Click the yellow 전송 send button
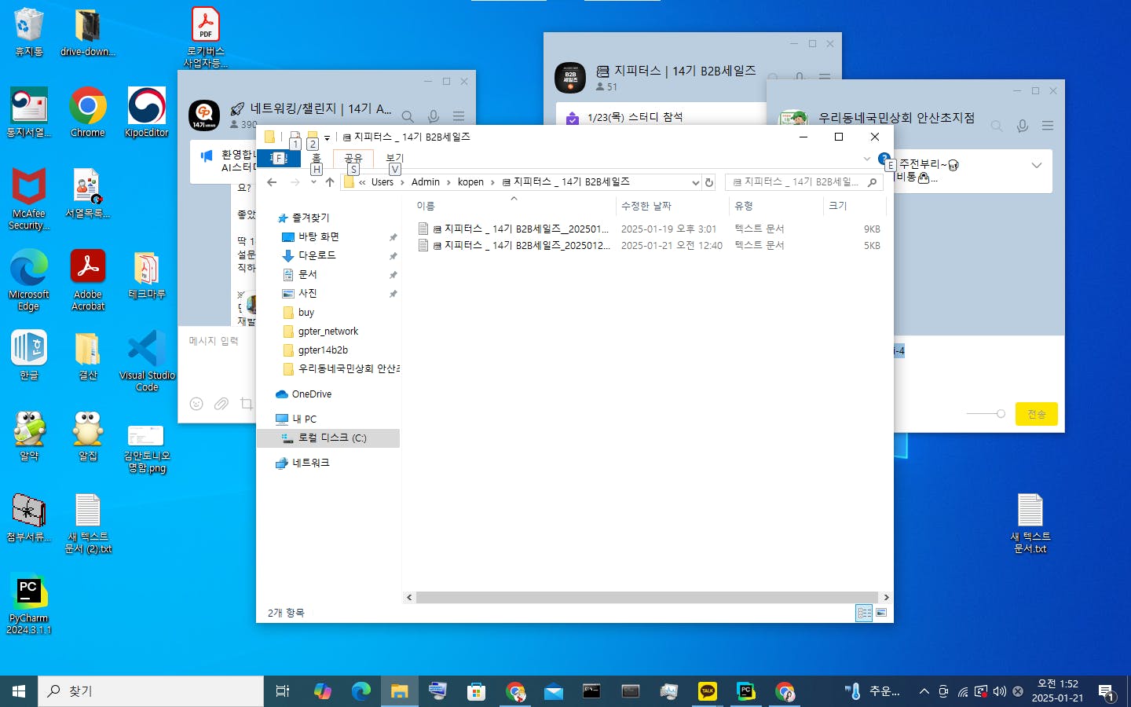The image size is (1131, 707). click(x=1037, y=414)
